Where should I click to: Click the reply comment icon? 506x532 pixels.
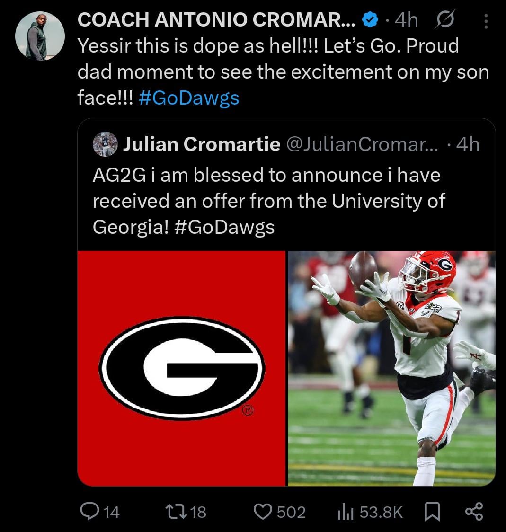pos(89,511)
